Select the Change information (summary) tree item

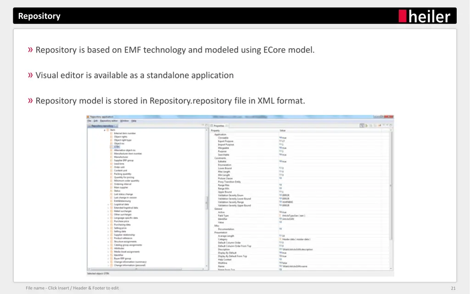click(x=130, y=262)
